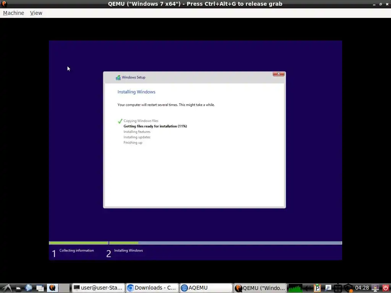Viewport: 391px width, 293px height.
Task: Click 'Collecting information' stage label
Action: (76, 250)
